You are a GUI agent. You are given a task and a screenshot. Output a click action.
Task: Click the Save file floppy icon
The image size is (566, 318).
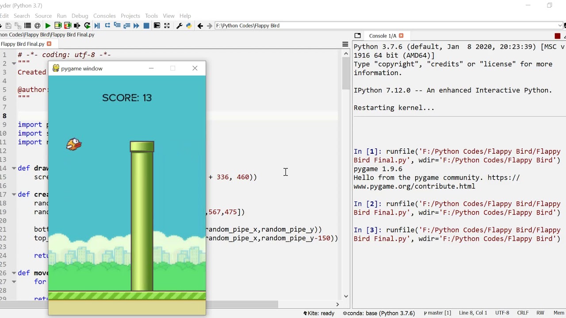[x=8, y=26]
